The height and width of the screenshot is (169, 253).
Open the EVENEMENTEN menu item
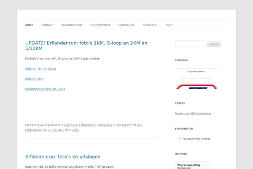coord(100,25)
